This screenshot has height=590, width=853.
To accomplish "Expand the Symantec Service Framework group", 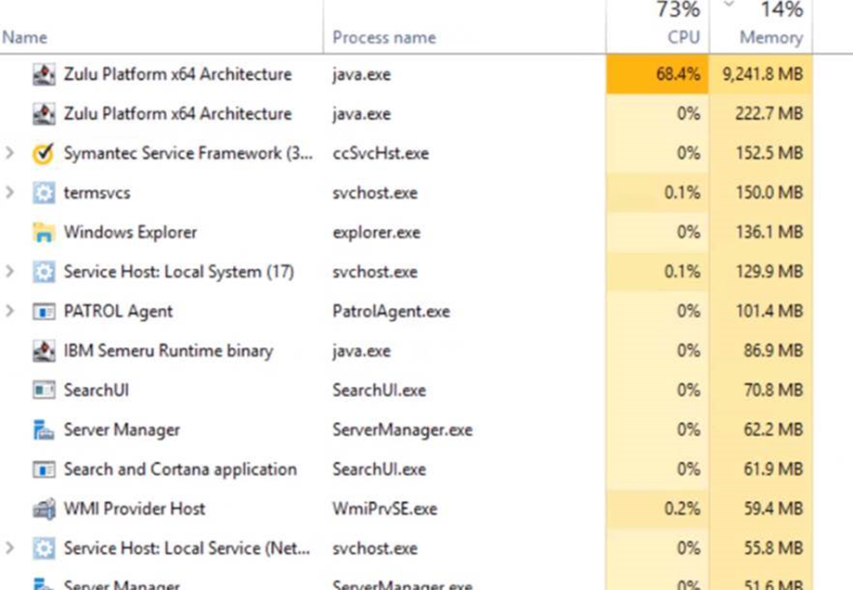I will click(10, 153).
